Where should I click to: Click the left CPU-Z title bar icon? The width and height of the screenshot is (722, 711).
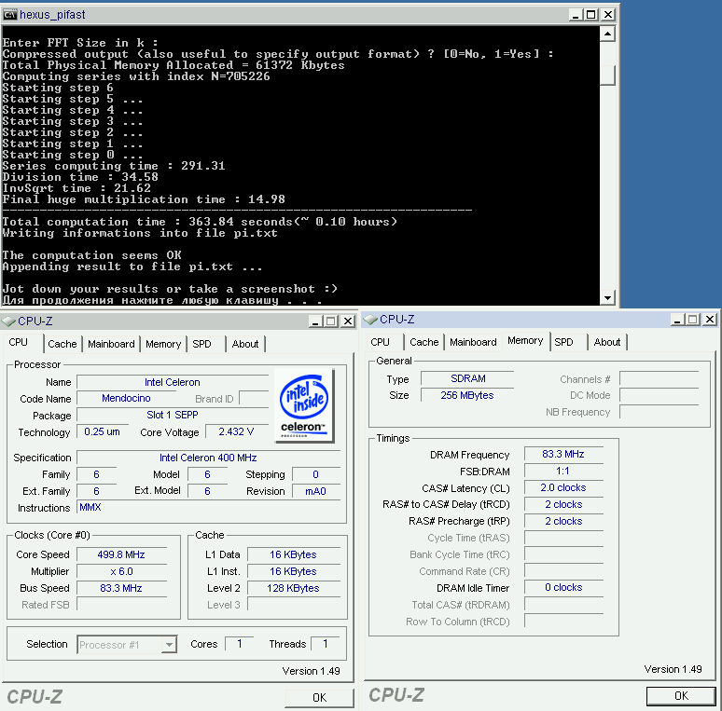(8, 321)
